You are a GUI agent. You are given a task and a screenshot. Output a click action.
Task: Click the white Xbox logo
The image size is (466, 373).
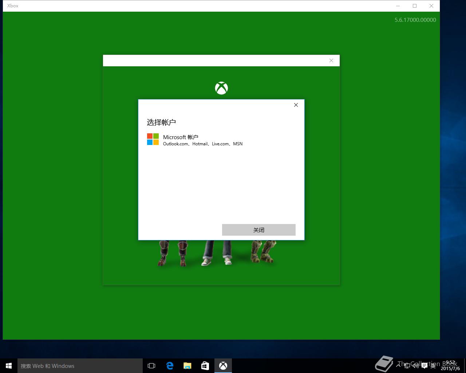coord(221,88)
